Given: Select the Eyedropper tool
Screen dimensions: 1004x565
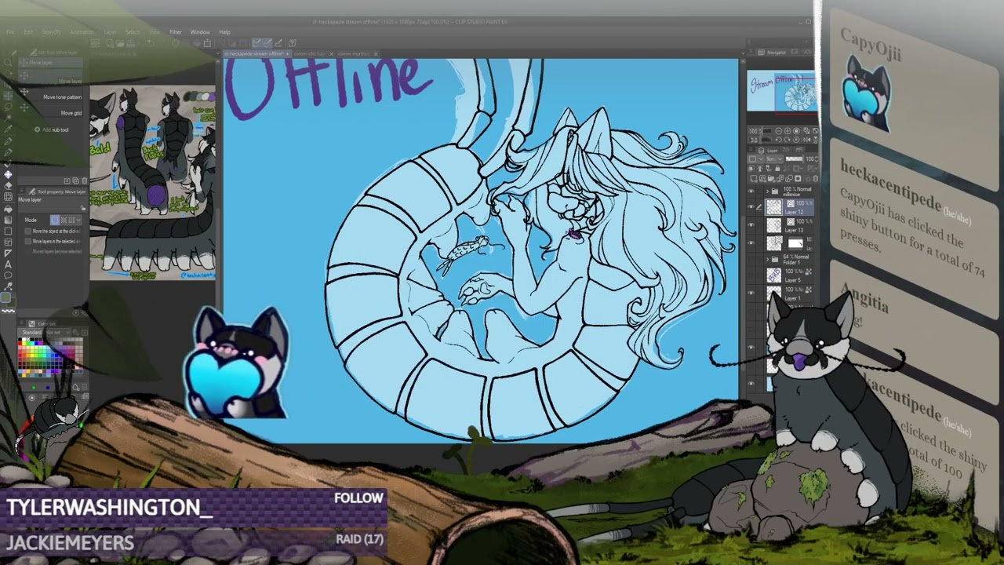Looking at the screenshot, I should (8, 129).
